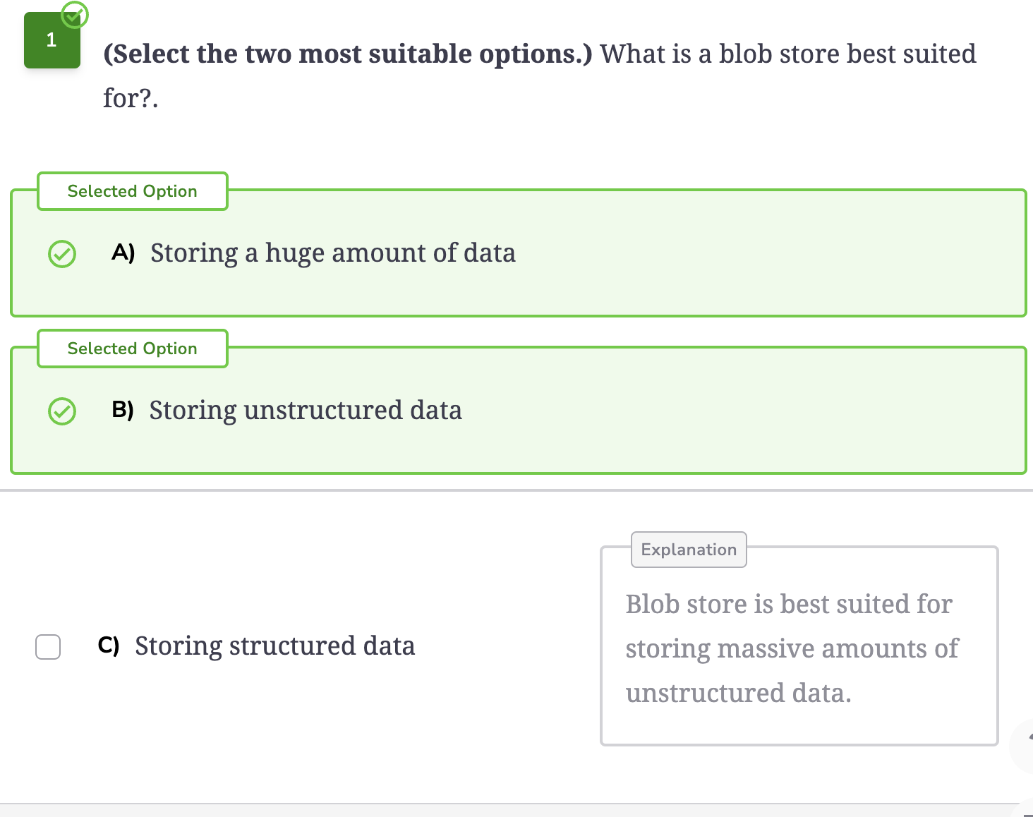Choose 'Storing unstructured data' answer text
The height and width of the screenshot is (817, 1033).
(x=306, y=411)
